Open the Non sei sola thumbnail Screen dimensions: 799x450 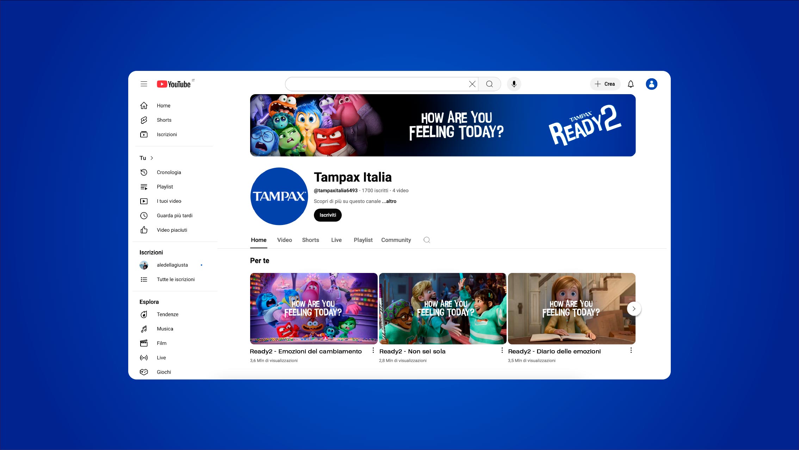coord(442,309)
